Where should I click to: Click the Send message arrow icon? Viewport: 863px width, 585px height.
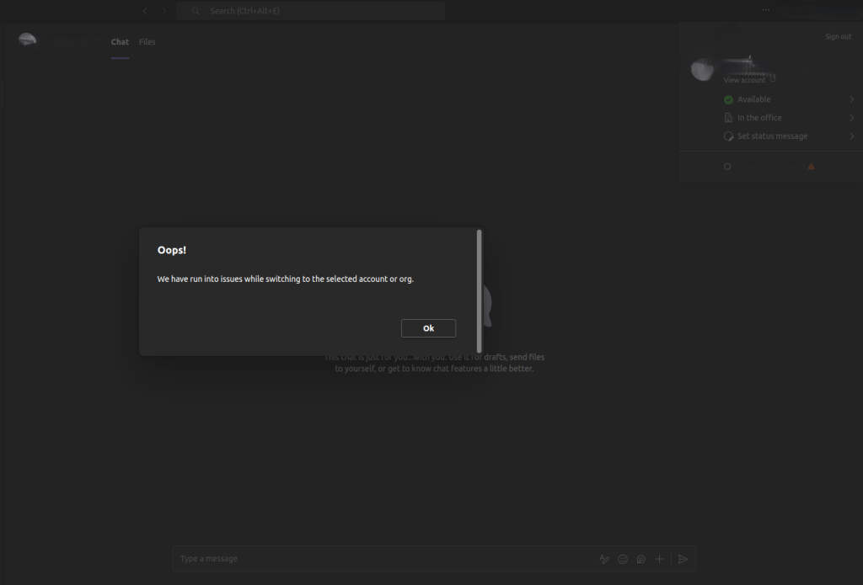tap(683, 559)
